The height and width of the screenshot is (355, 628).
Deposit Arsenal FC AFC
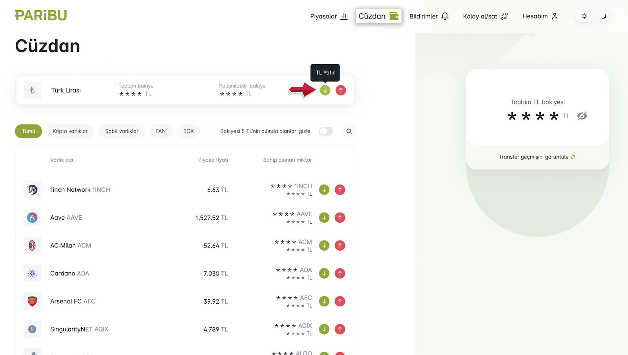[x=324, y=301]
